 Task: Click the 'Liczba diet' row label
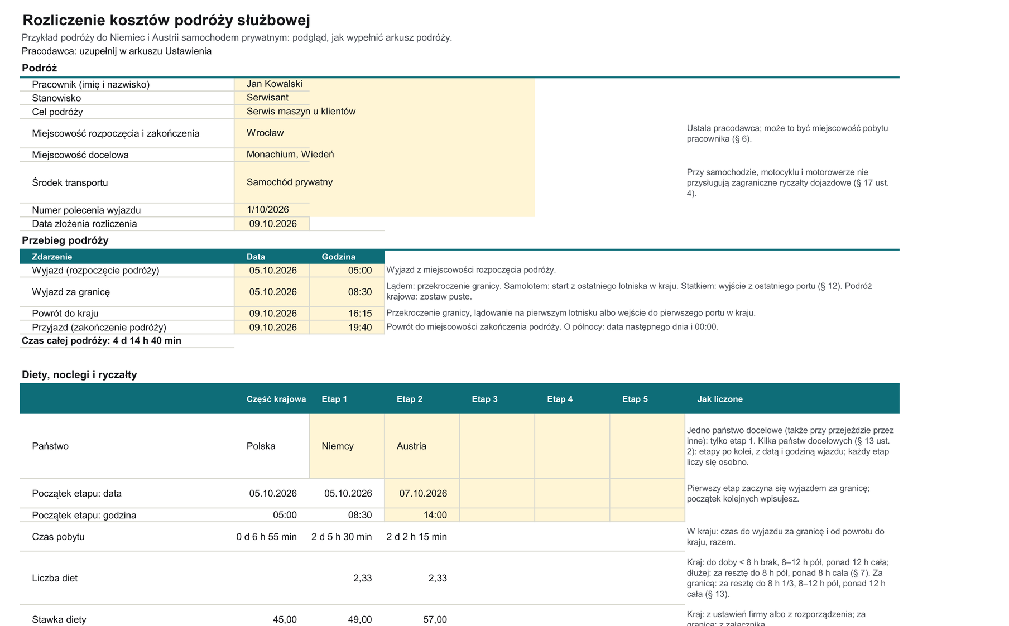point(55,579)
